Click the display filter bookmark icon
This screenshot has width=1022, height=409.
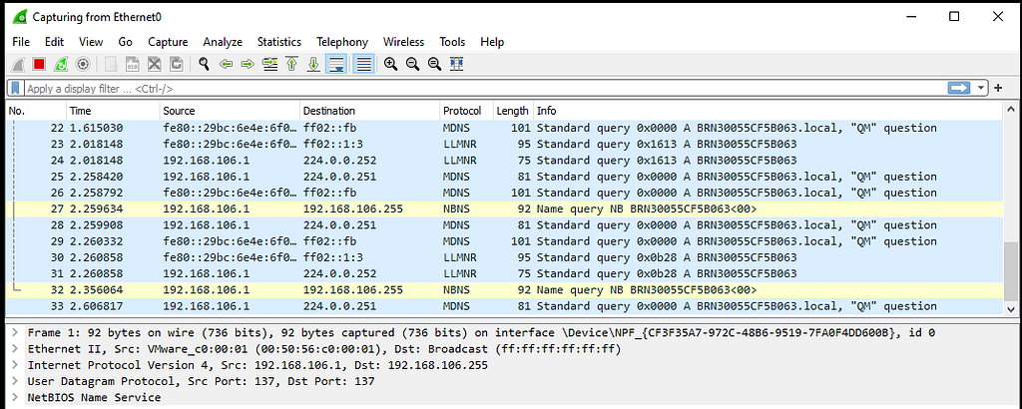(x=16, y=88)
